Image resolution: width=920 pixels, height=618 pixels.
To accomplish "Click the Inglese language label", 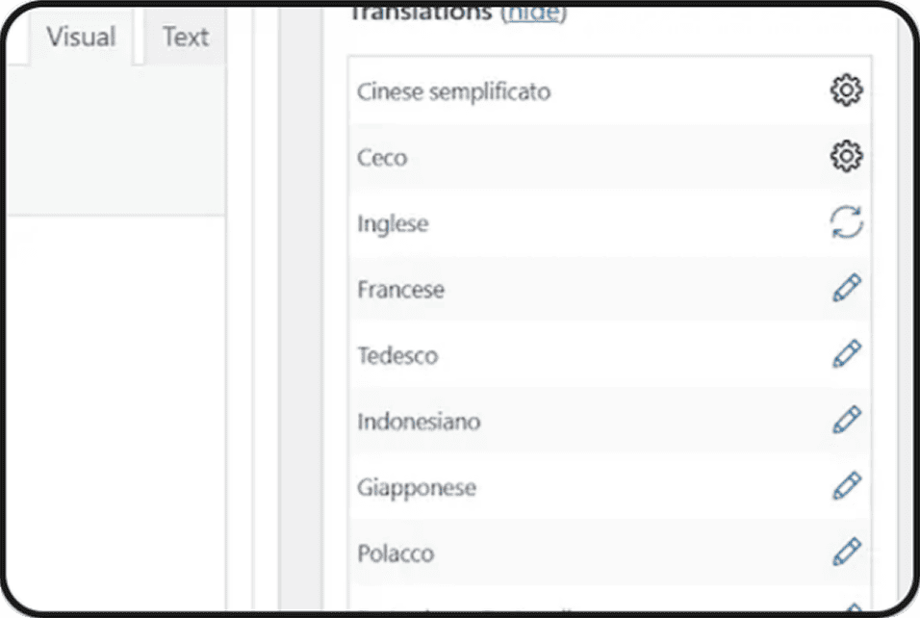I will (x=393, y=223).
